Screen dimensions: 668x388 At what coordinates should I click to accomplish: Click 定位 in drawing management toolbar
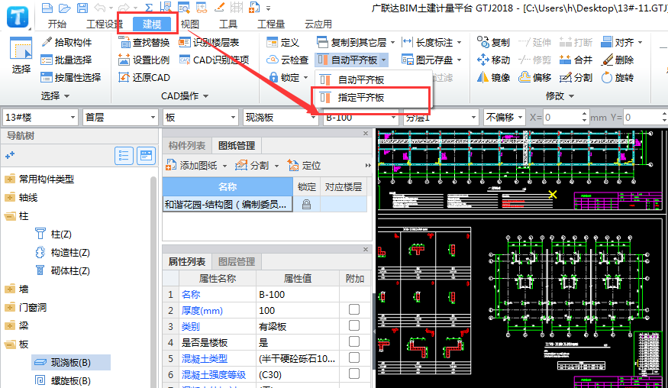pyautogui.click(x=304, y=165)
